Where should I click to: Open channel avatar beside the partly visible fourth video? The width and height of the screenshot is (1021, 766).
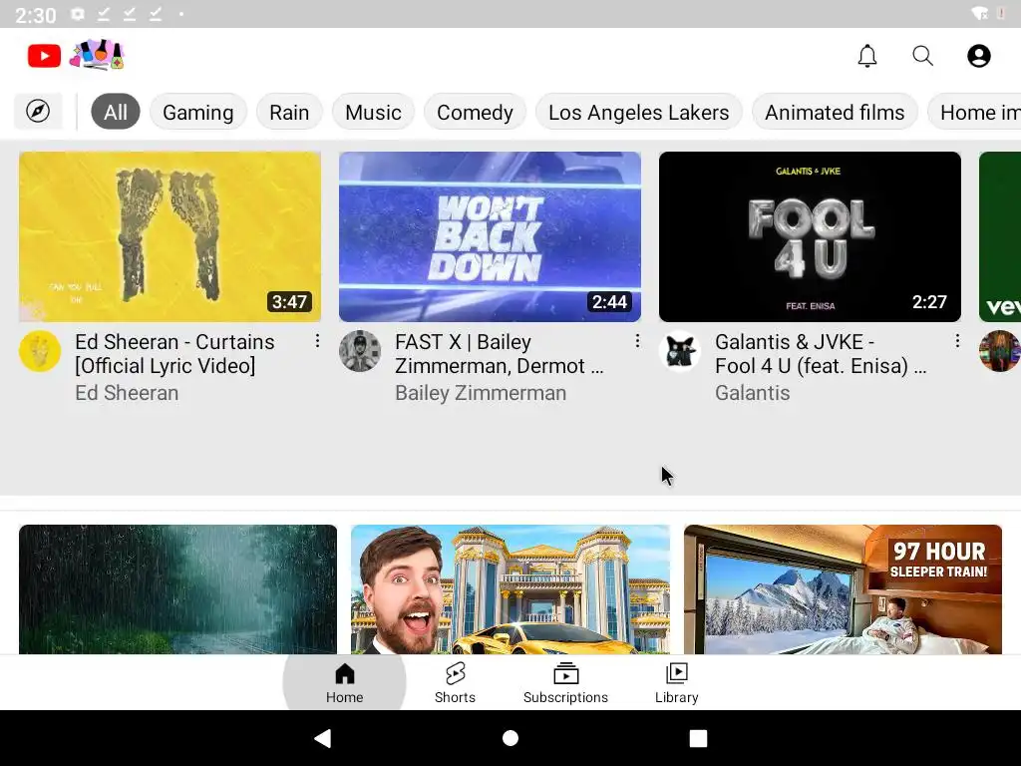pos(1000,351)
